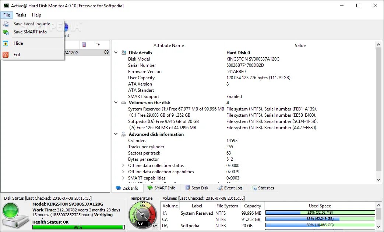Open the Event Log tab
This screenshot has height=232, width=384.
(x=230, y=188)
